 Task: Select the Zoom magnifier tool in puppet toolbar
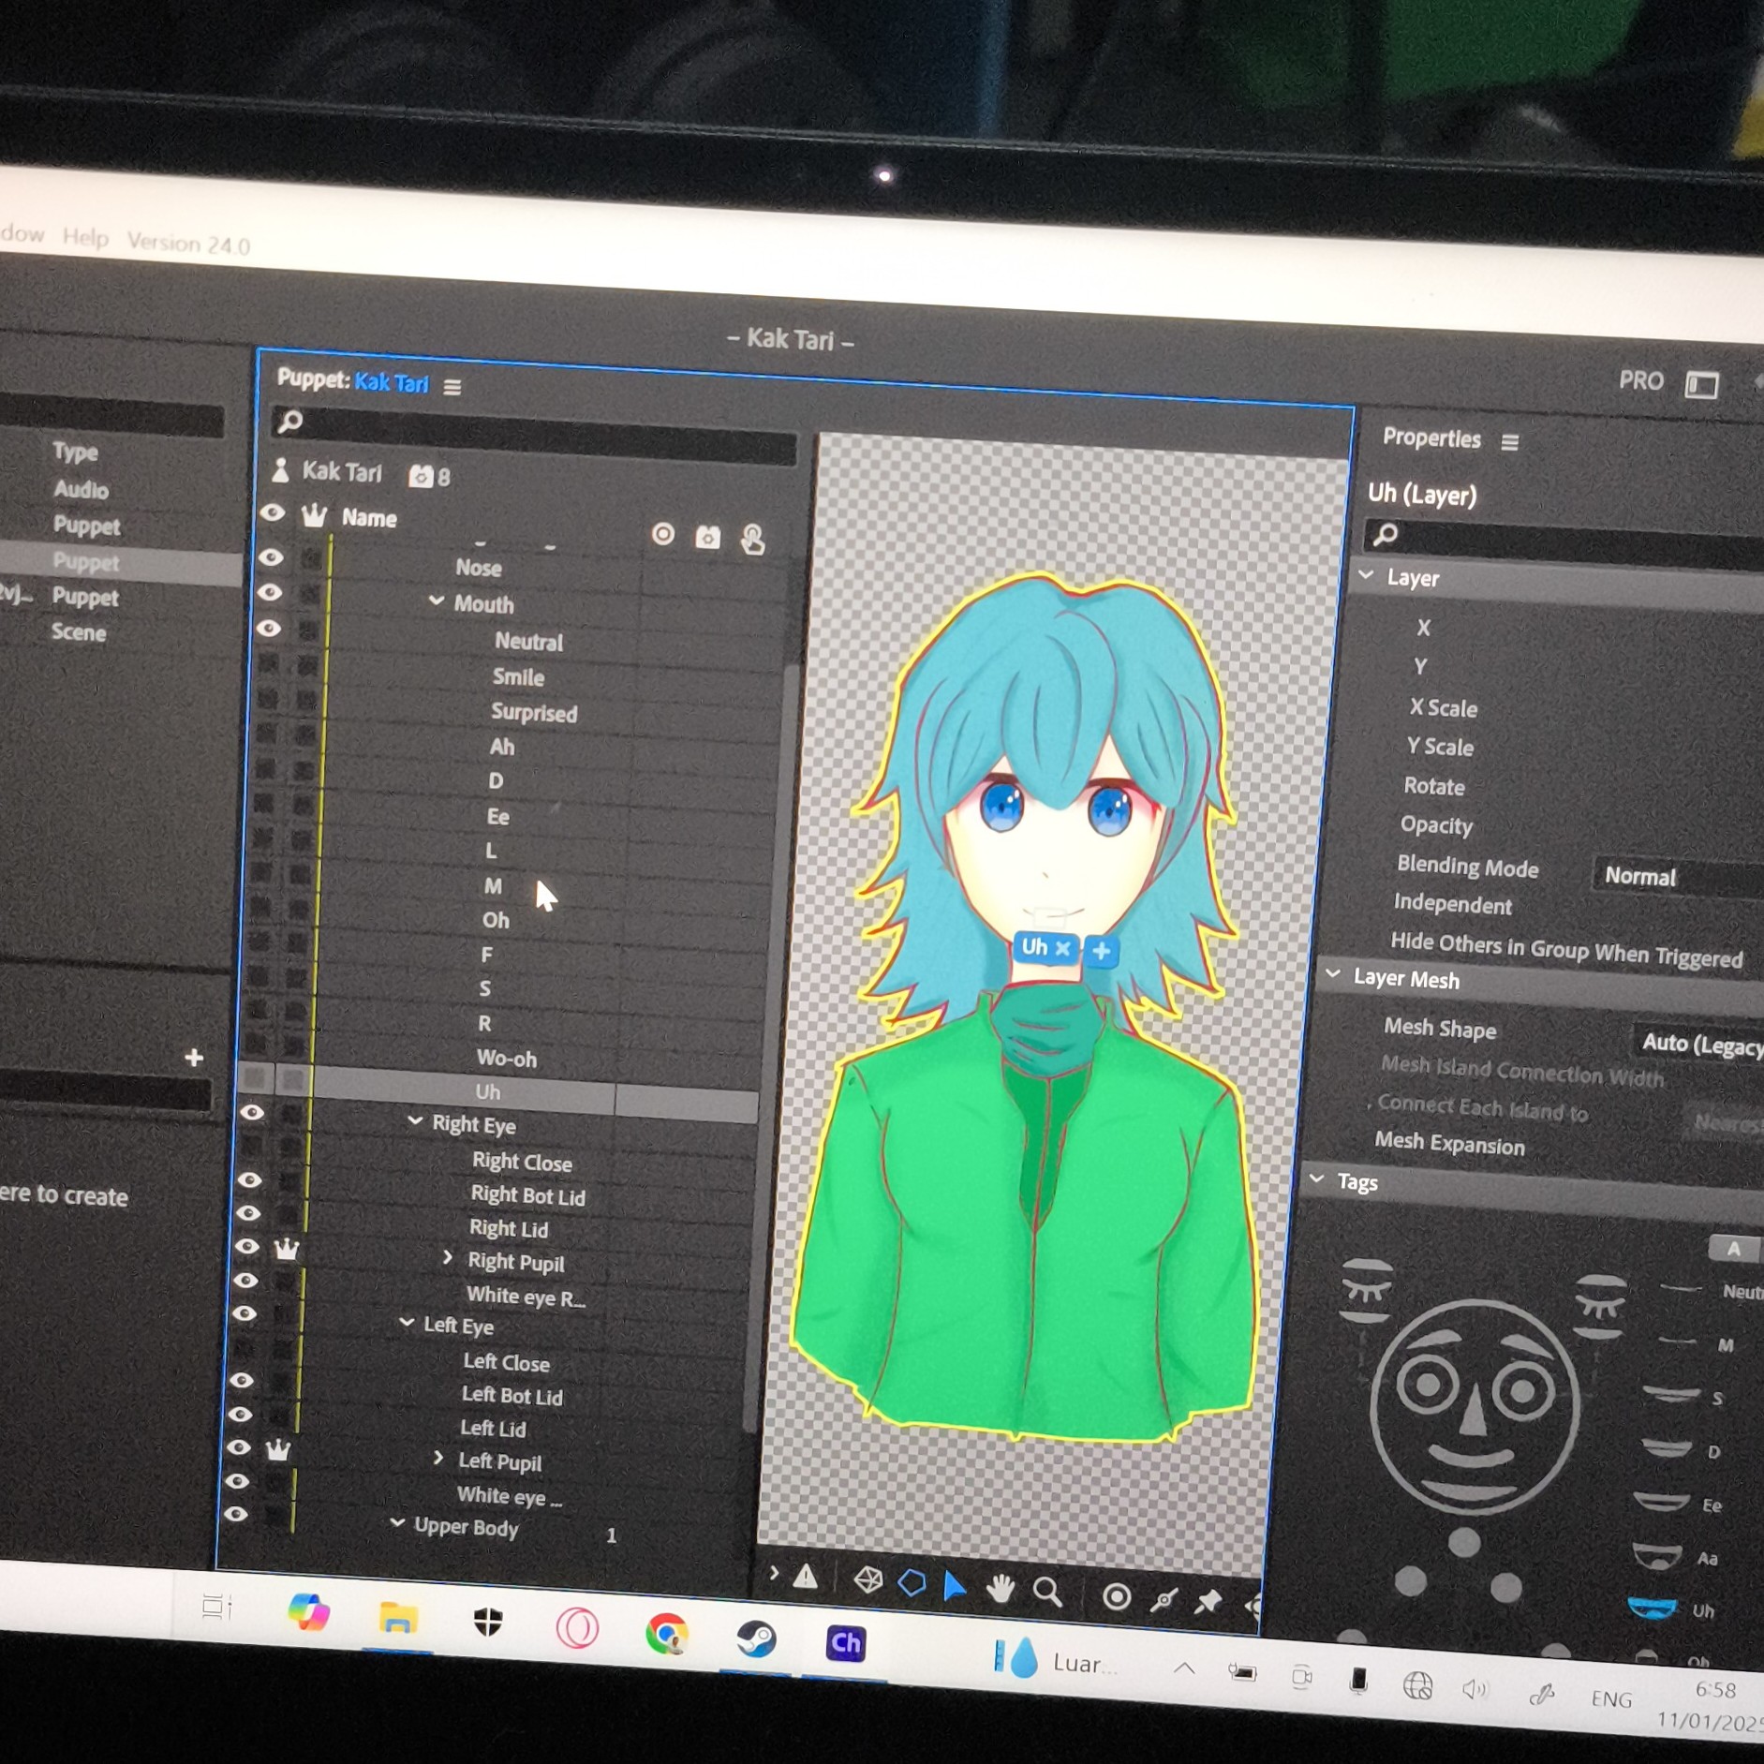pos(1047,1592)
